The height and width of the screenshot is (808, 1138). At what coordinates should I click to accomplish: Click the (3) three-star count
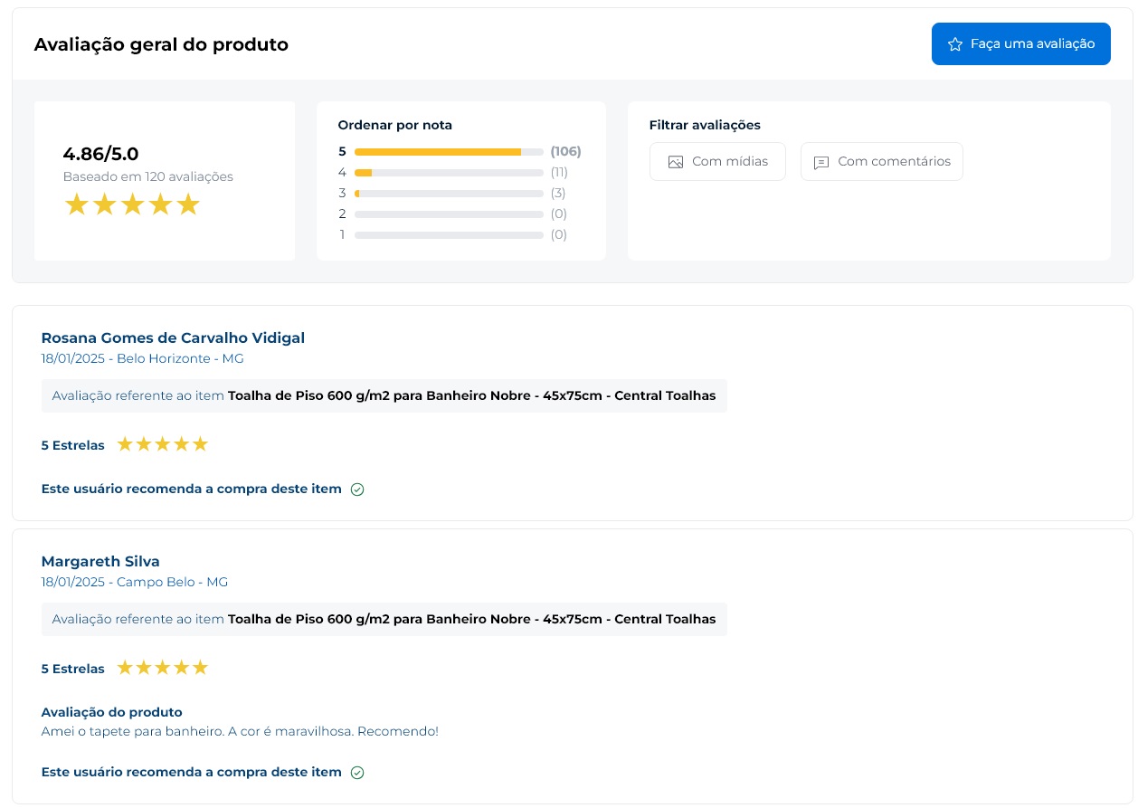[558, 193]
